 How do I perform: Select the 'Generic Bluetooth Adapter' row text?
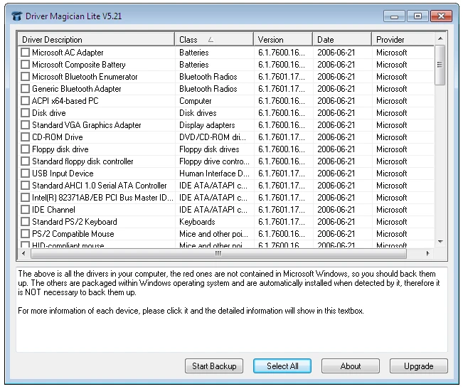(77, 89)
